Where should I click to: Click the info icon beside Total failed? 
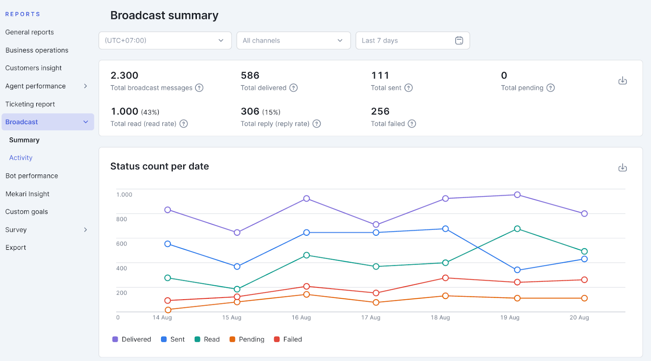(x=412, y=124)
